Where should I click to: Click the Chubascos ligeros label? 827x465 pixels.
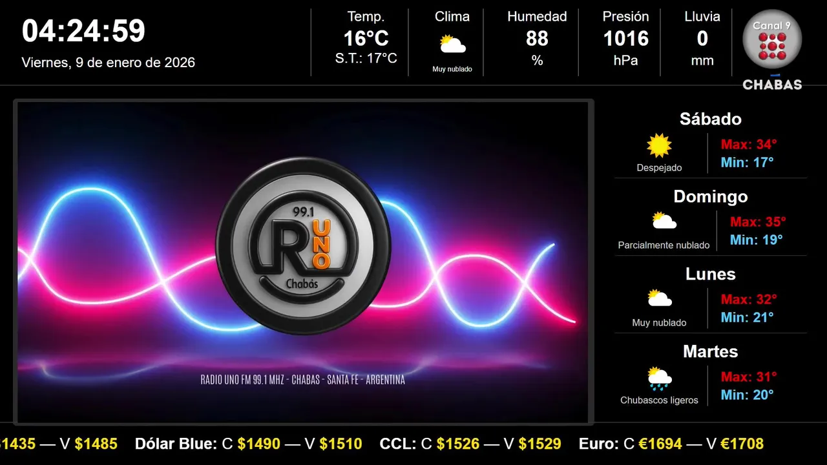pyautogui.click(x=659, y=400)
